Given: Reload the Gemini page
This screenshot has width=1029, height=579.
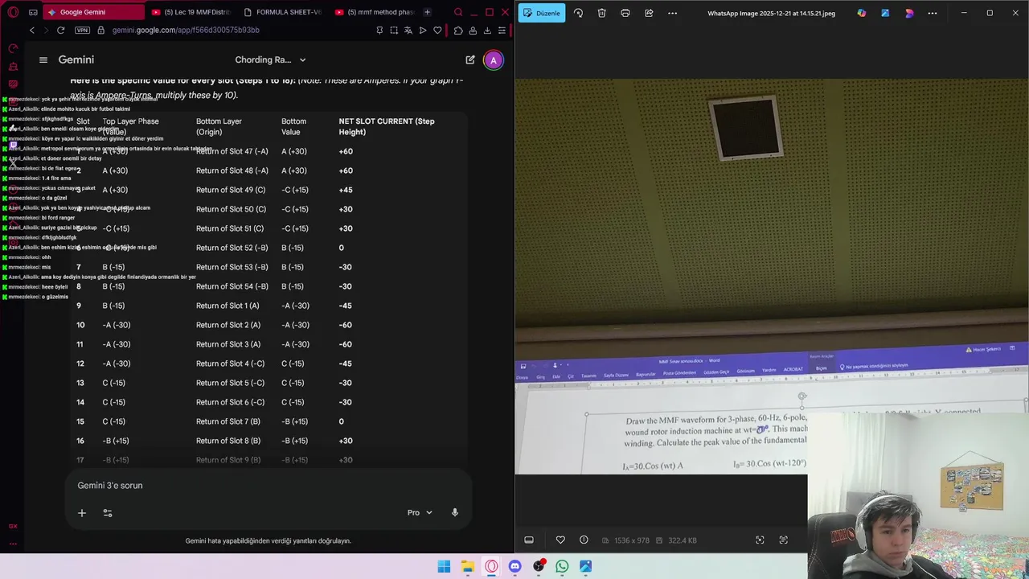Looking at the screenshot, I should [60, 30].
